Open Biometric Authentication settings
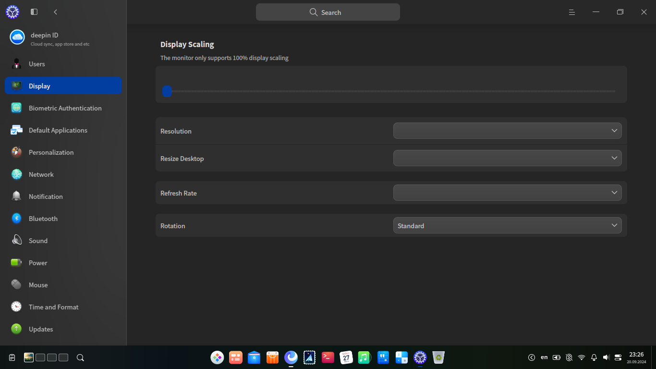This screenshot has width=656, height=369. coord(63,108)
